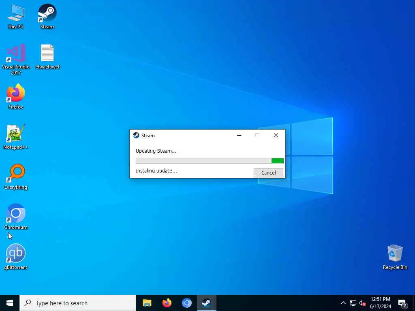
Task: Focus the taskbar search box
Action: pyautogui.click(x=78, y=303)
